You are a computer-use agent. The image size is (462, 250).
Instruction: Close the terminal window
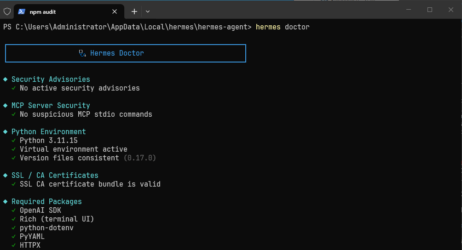451,10
